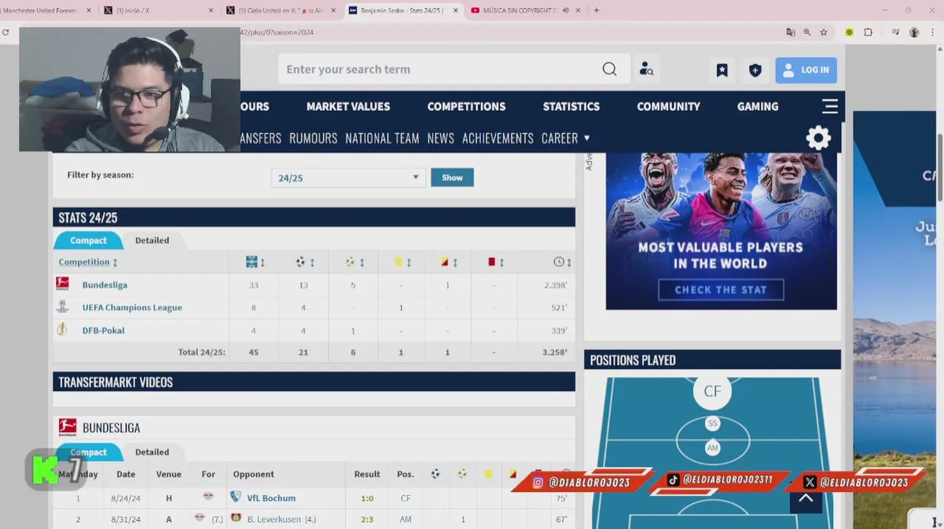Open the 2:3 result link against Leverkusen
The image size is (944, 529).
pos(366,519)
